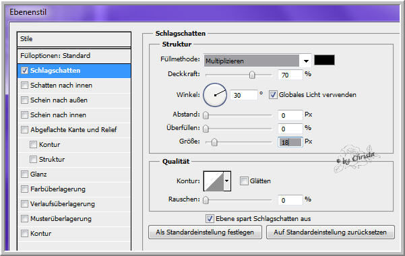Screen dimensions: 405x256
Task: Uncheck the Schlagschatten checkbox
Action: (x=24, y=70)
